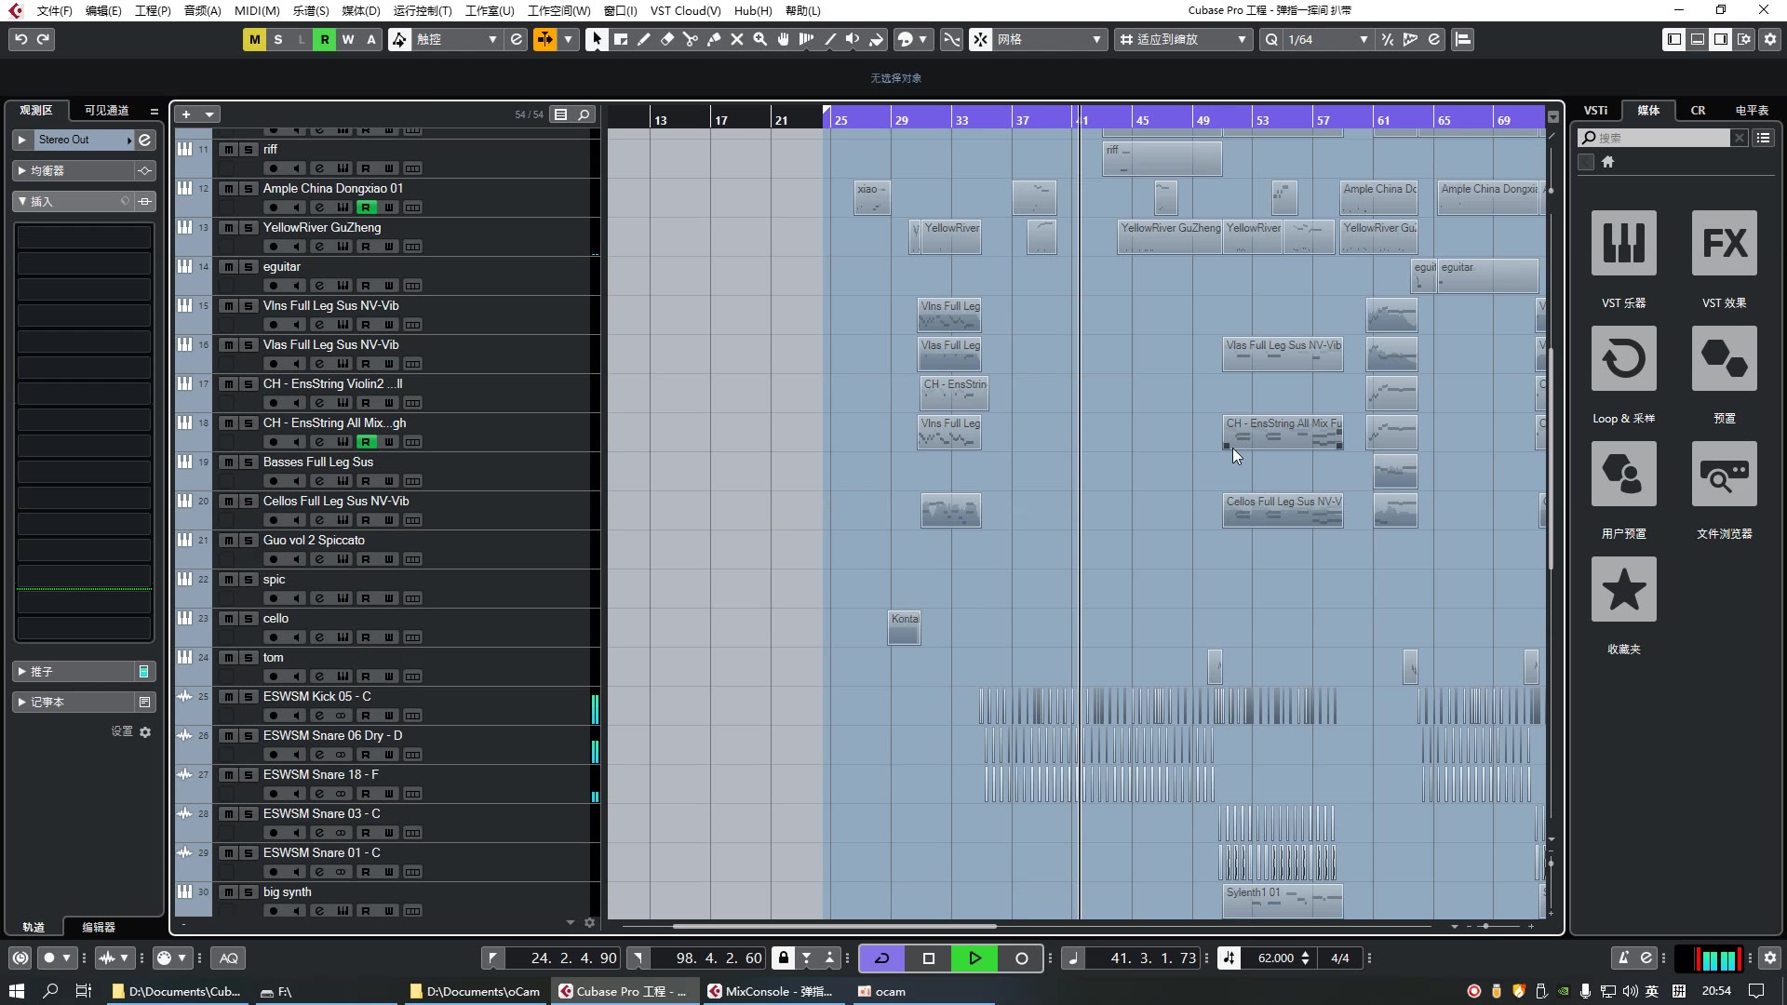Image resolution: width=1787 pixels, height=1005 pixels.
Task: Click the transport Record button
Action: coord(1021,958)
